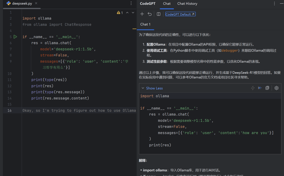This screenshot has width=284, height=176.
Task: Insert code at caret via arrow icon
Action: click(260, 88)
